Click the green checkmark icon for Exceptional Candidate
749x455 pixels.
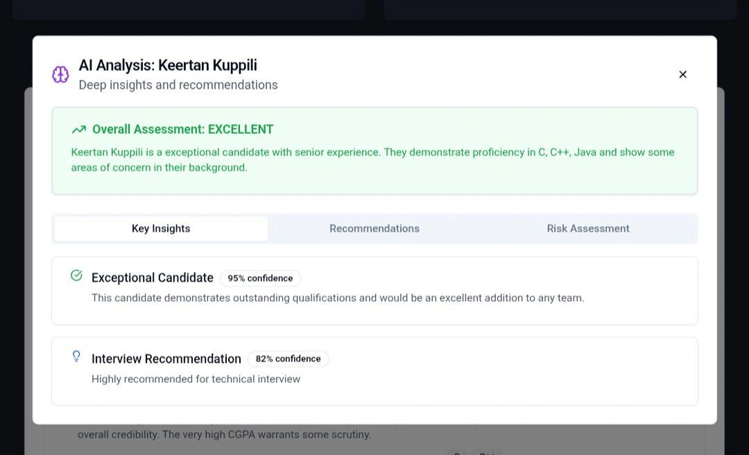[x=76, y=276]
